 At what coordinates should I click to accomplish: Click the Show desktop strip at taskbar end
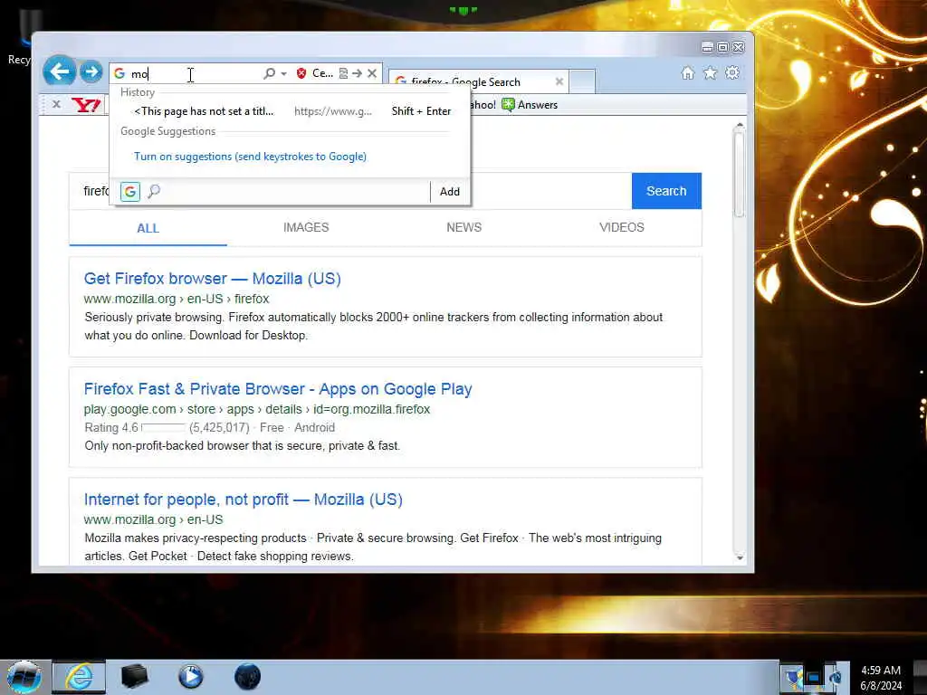[922, 678]
